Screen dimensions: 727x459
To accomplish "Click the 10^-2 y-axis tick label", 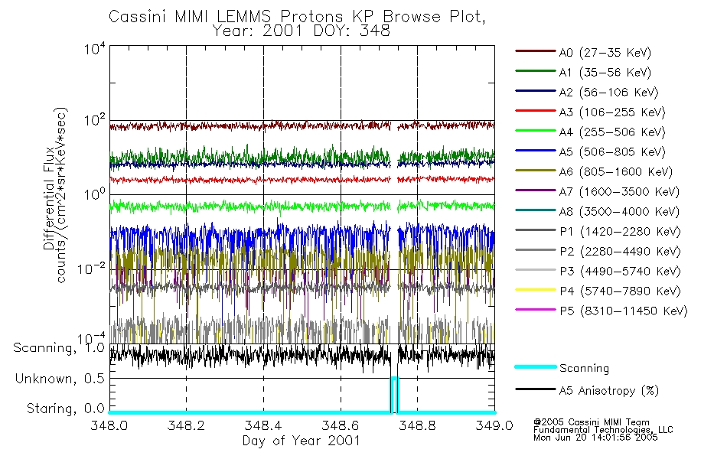I will tap(91, 269).
